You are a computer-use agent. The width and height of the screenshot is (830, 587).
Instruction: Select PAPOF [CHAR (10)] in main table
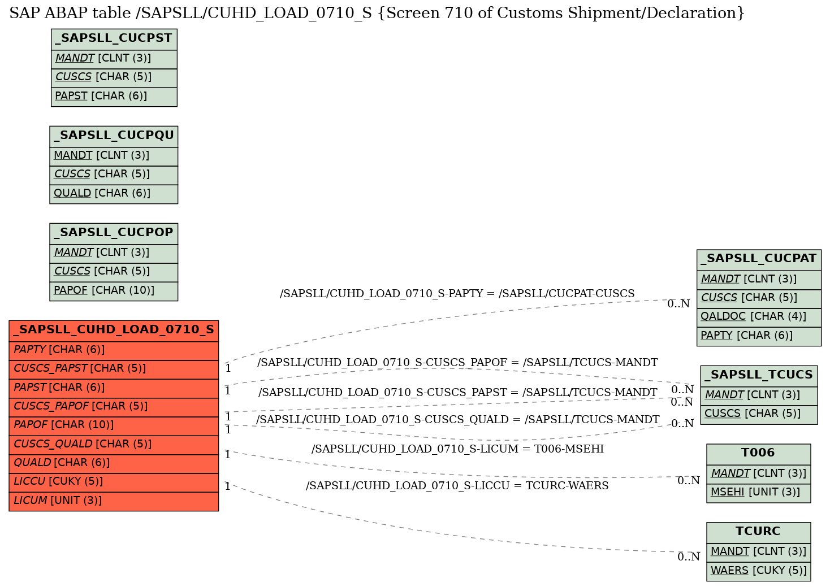[x=114, y=425]
